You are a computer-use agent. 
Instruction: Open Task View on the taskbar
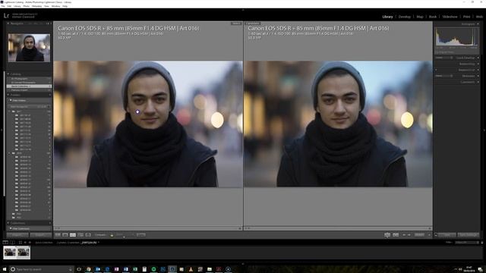[79, 269]
